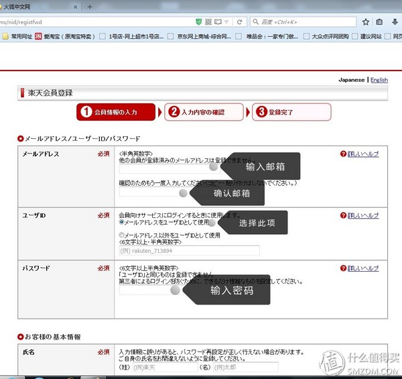Toggle reader view book icon
The height and width of the screenshot is (379, 402).
(218, 22)
